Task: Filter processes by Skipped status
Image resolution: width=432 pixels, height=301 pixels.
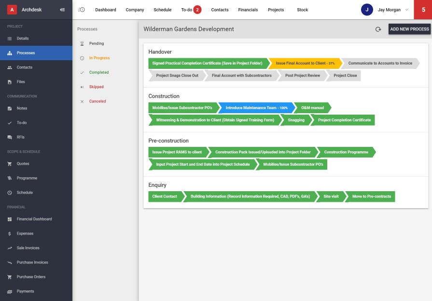Action: click(x=96, y=87)
